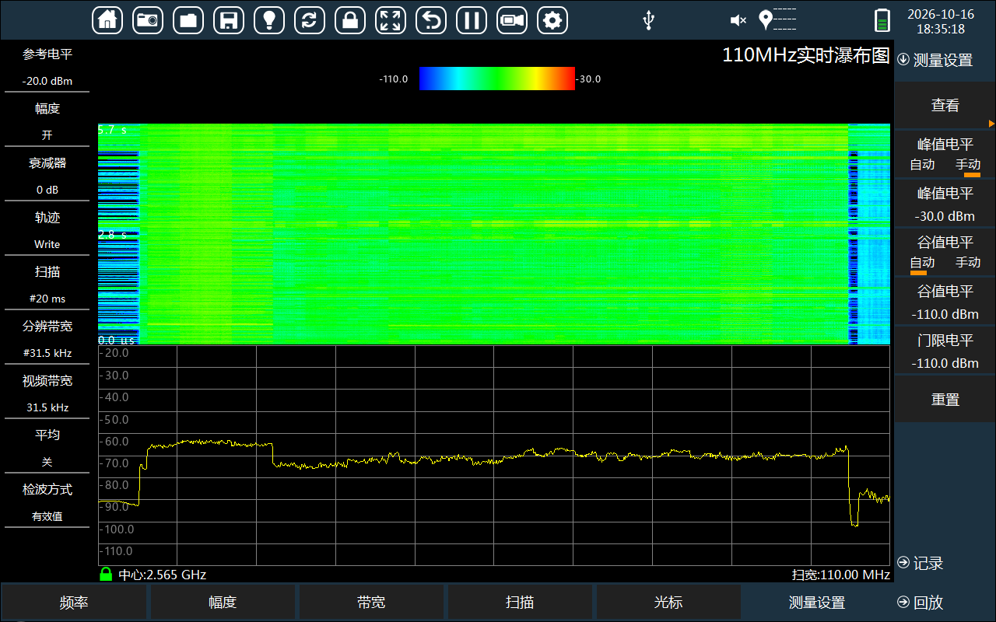Select the 频率 bottom menu tab
Image resolution: width=996 pixels, height=622 pixels.
74,603
